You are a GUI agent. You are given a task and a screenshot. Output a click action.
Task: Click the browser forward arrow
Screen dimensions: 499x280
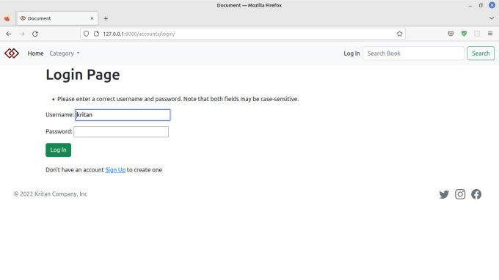click(22, 34)
